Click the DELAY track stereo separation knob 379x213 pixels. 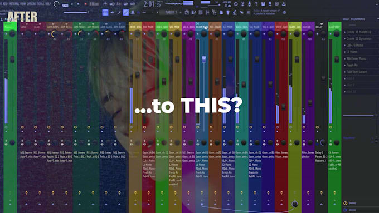[x=323, y=142]
